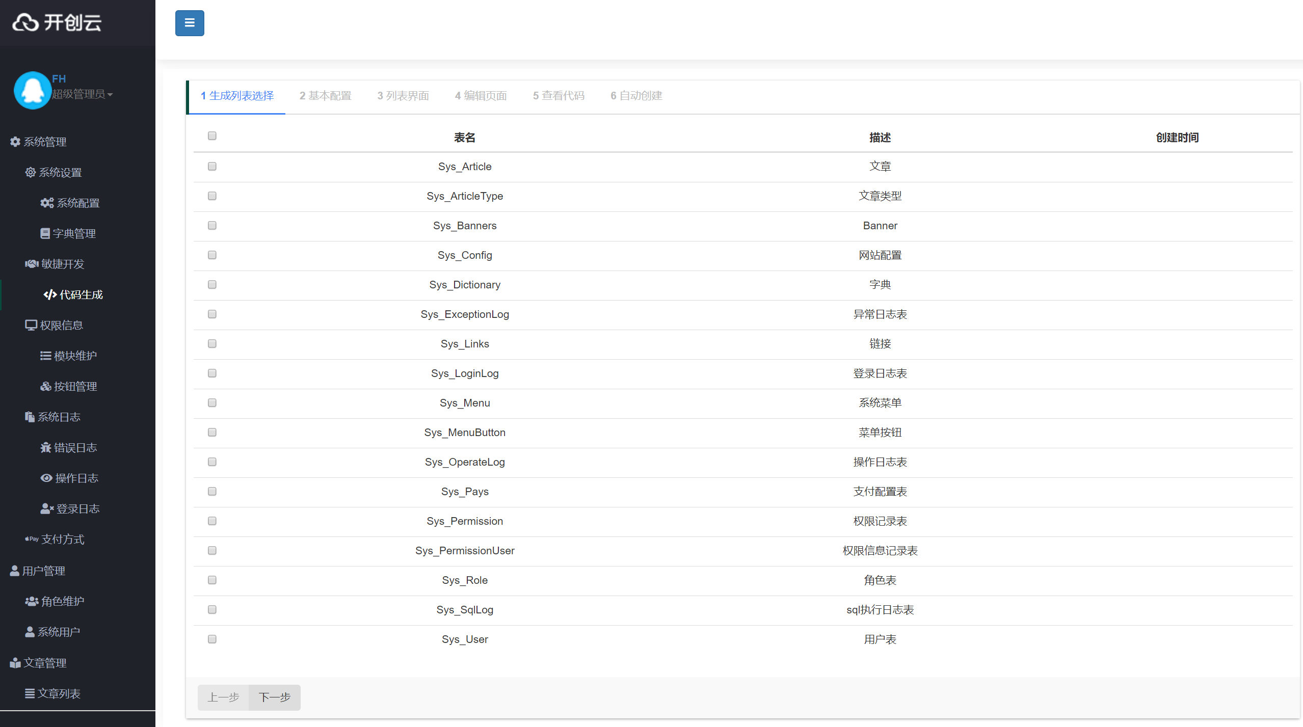Open 文章列表 in the sidebar
The image size is (1303, 727).
pyautogui.click(x=59, y=693)
